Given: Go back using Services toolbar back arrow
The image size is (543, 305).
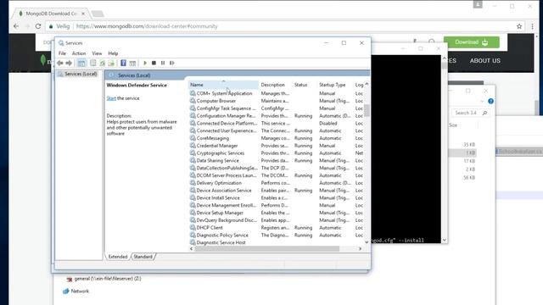Looking at the screenshot, I should (60, 63).
